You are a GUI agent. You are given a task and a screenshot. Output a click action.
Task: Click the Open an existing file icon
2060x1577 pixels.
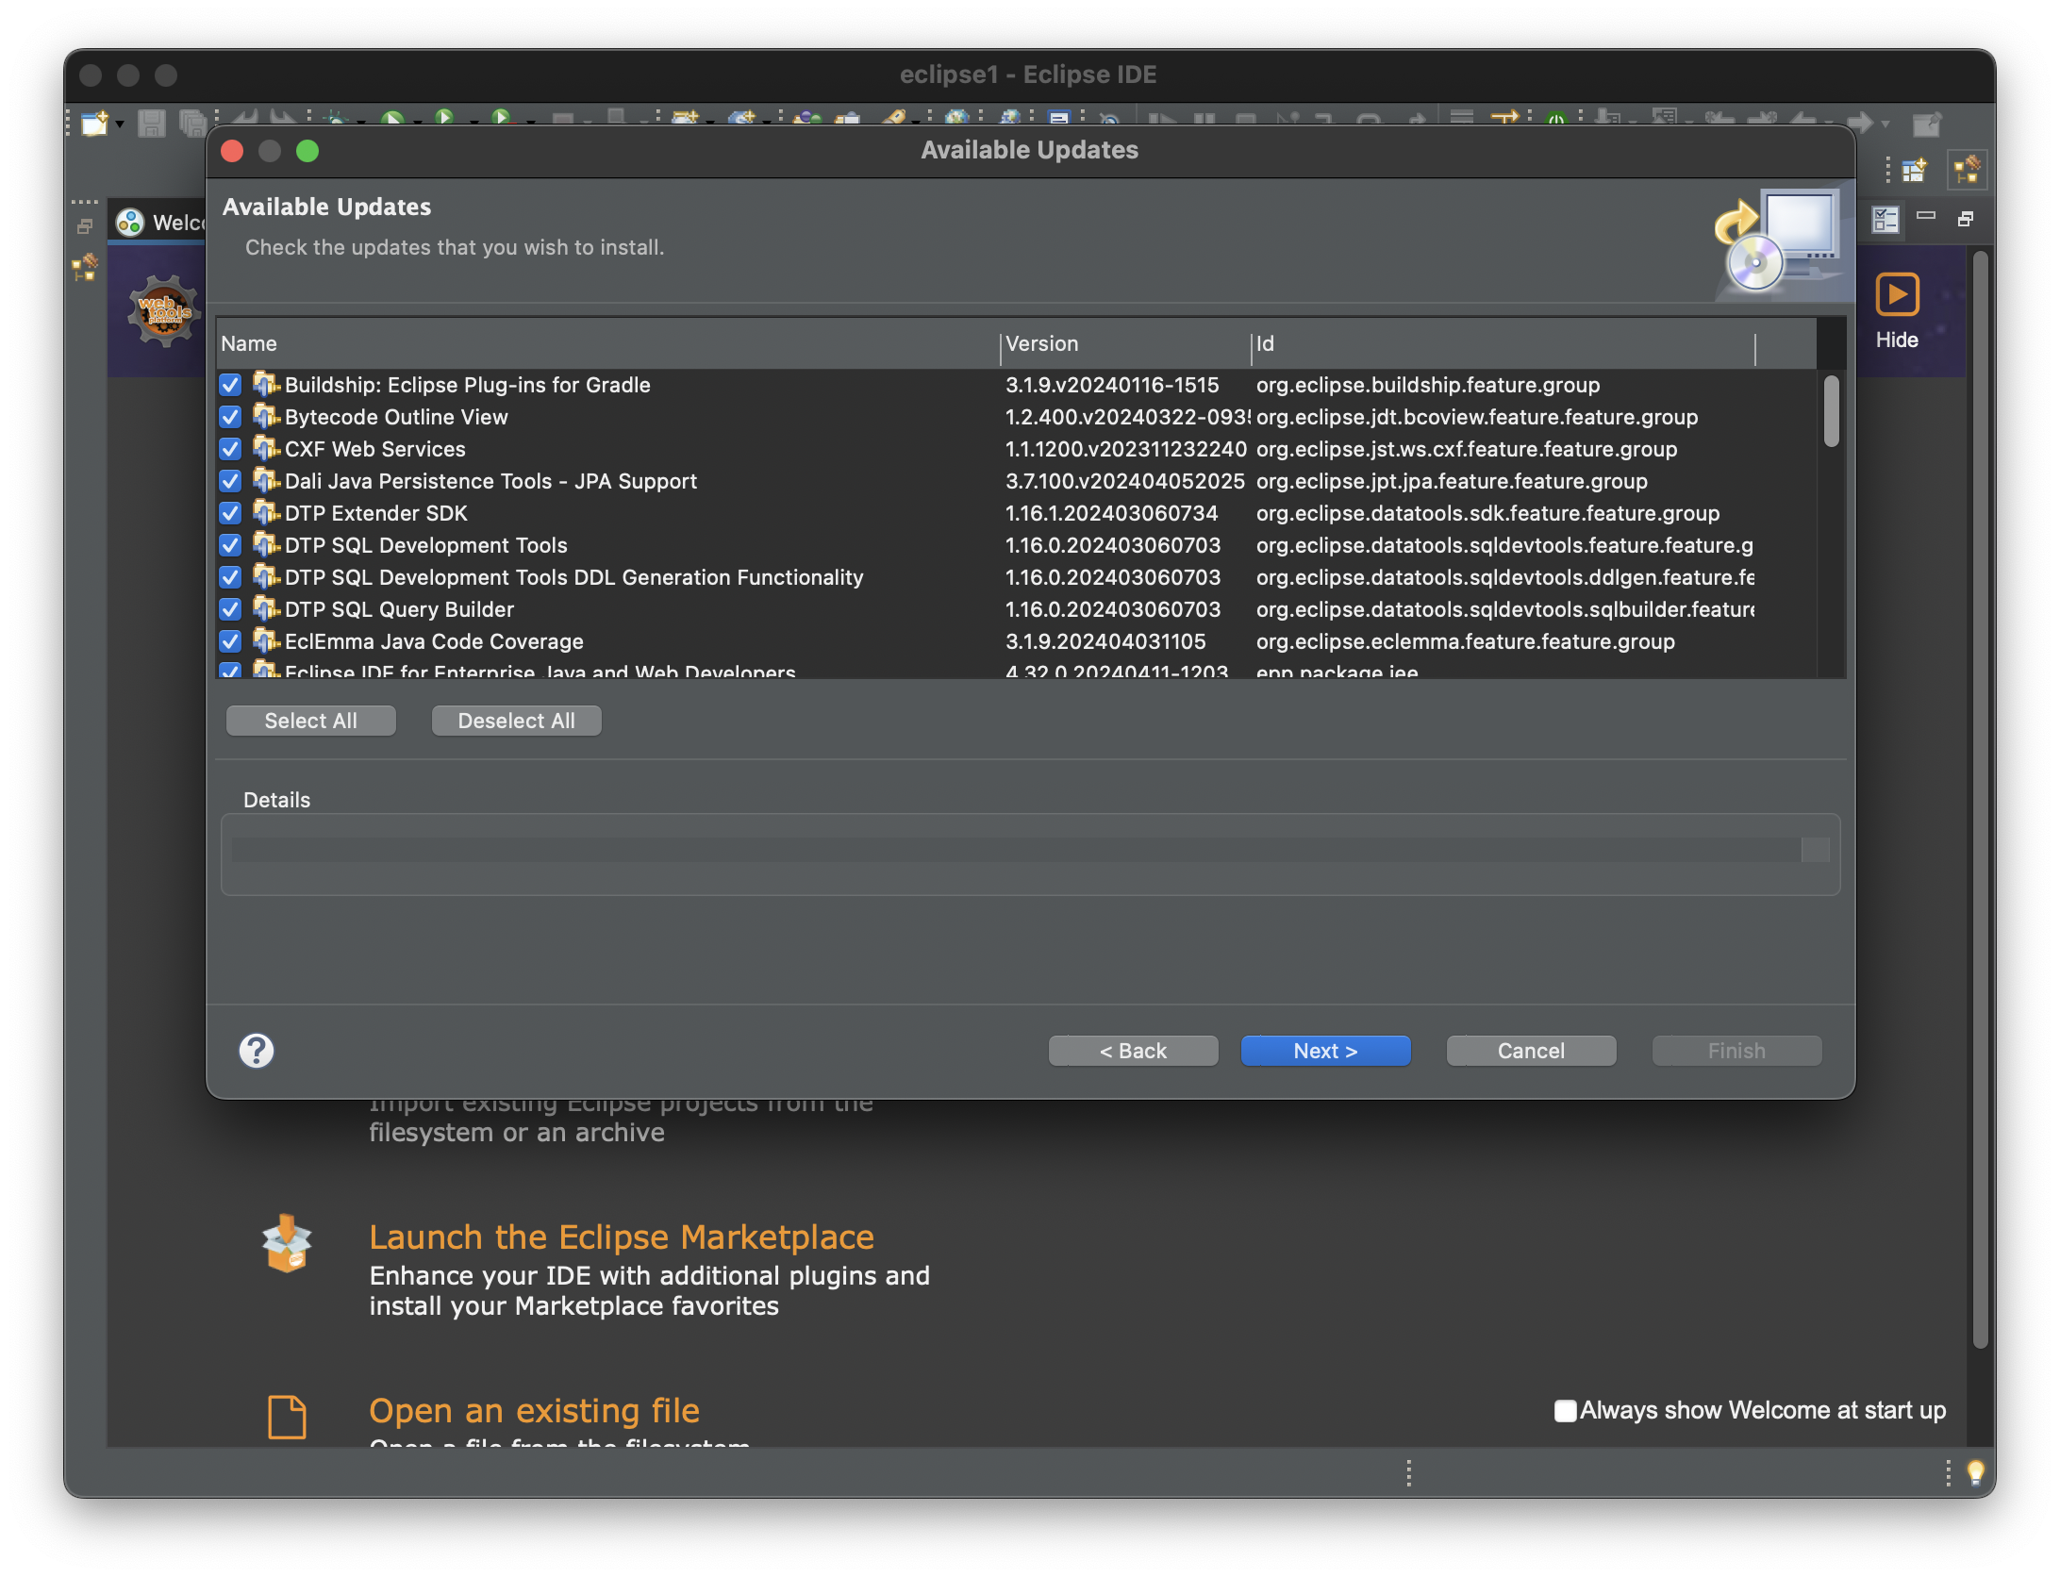287,1416
